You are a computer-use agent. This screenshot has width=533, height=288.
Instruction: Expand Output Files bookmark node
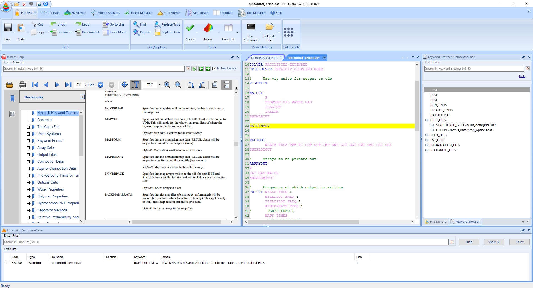pos(28,155)
